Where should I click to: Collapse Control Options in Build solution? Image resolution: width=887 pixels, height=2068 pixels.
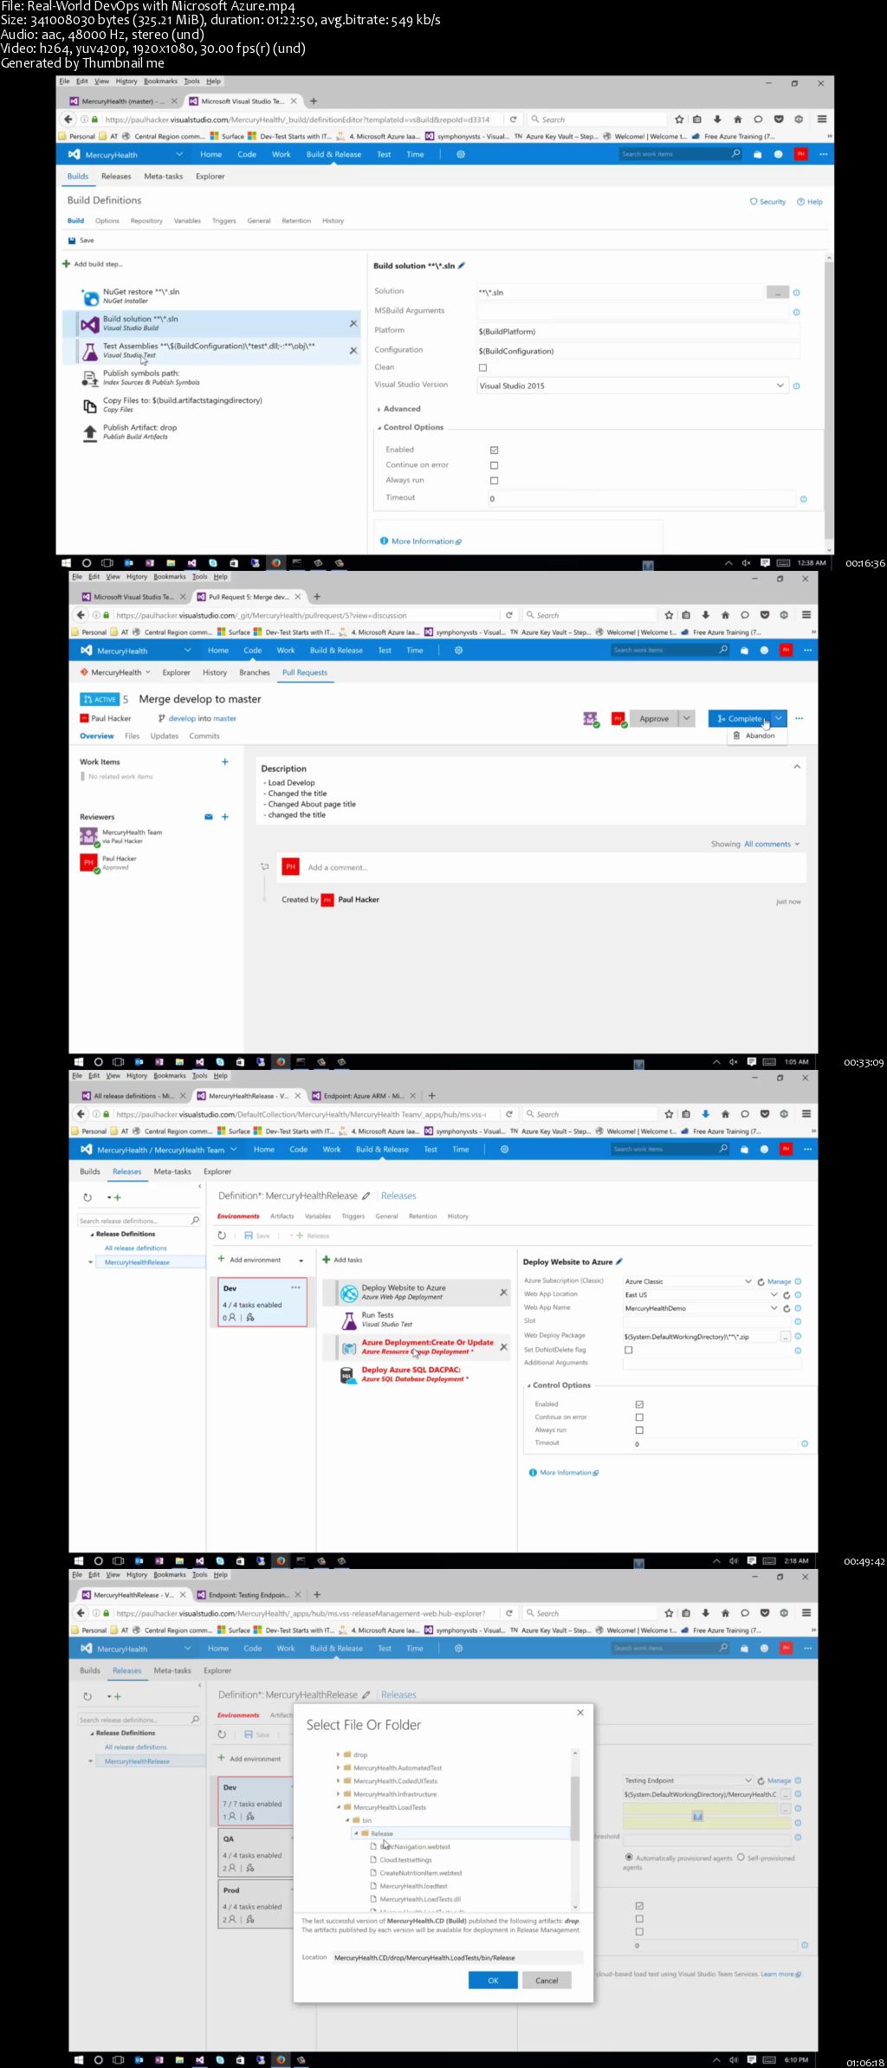pyautogui.click(x=379, y=428)
